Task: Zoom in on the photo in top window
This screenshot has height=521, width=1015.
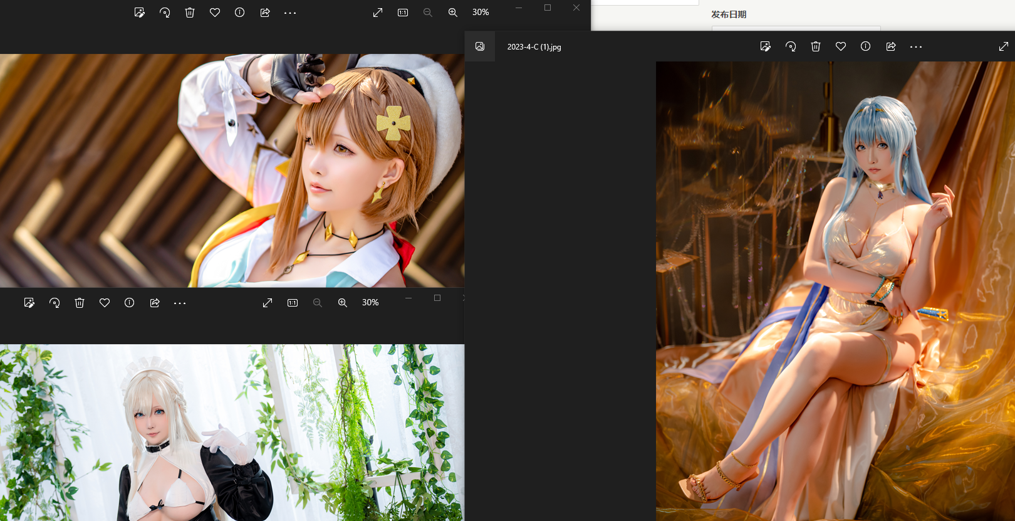Action: click(x=453, y=13)
